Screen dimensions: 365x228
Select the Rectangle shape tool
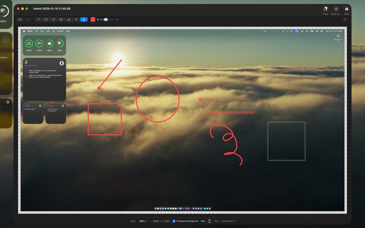click(46, 20)
